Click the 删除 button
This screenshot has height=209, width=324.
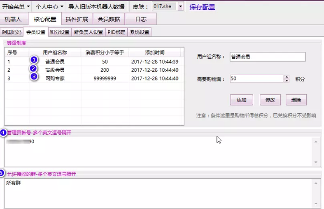[x=296, y=100]
